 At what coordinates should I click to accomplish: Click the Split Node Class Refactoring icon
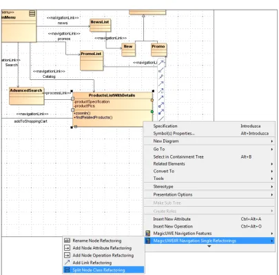tap(67, 270)
